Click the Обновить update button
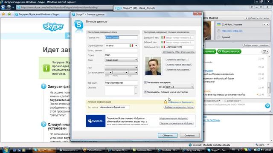 coord(168,136)
